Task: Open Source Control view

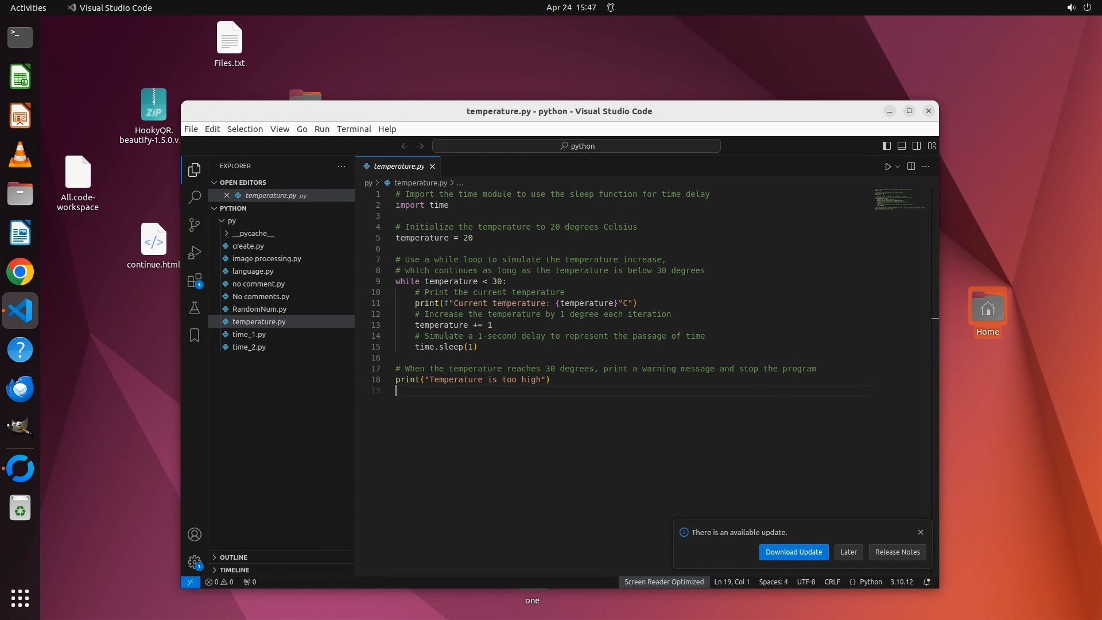Action: 195,225
